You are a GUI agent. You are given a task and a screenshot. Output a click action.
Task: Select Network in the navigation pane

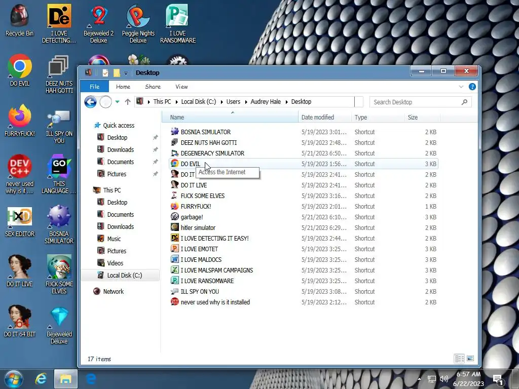click(x=108, y=291)
